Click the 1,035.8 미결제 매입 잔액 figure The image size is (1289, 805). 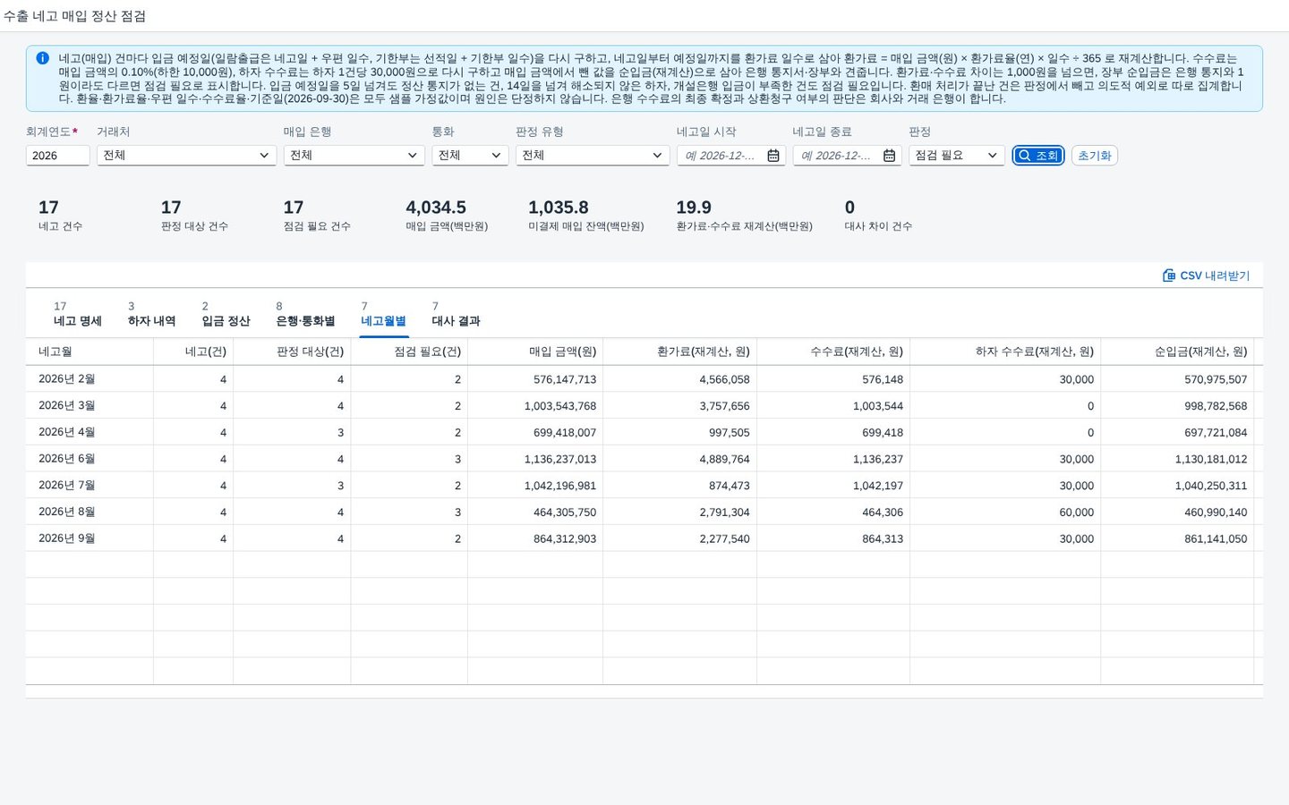click(x=559, y=208)
